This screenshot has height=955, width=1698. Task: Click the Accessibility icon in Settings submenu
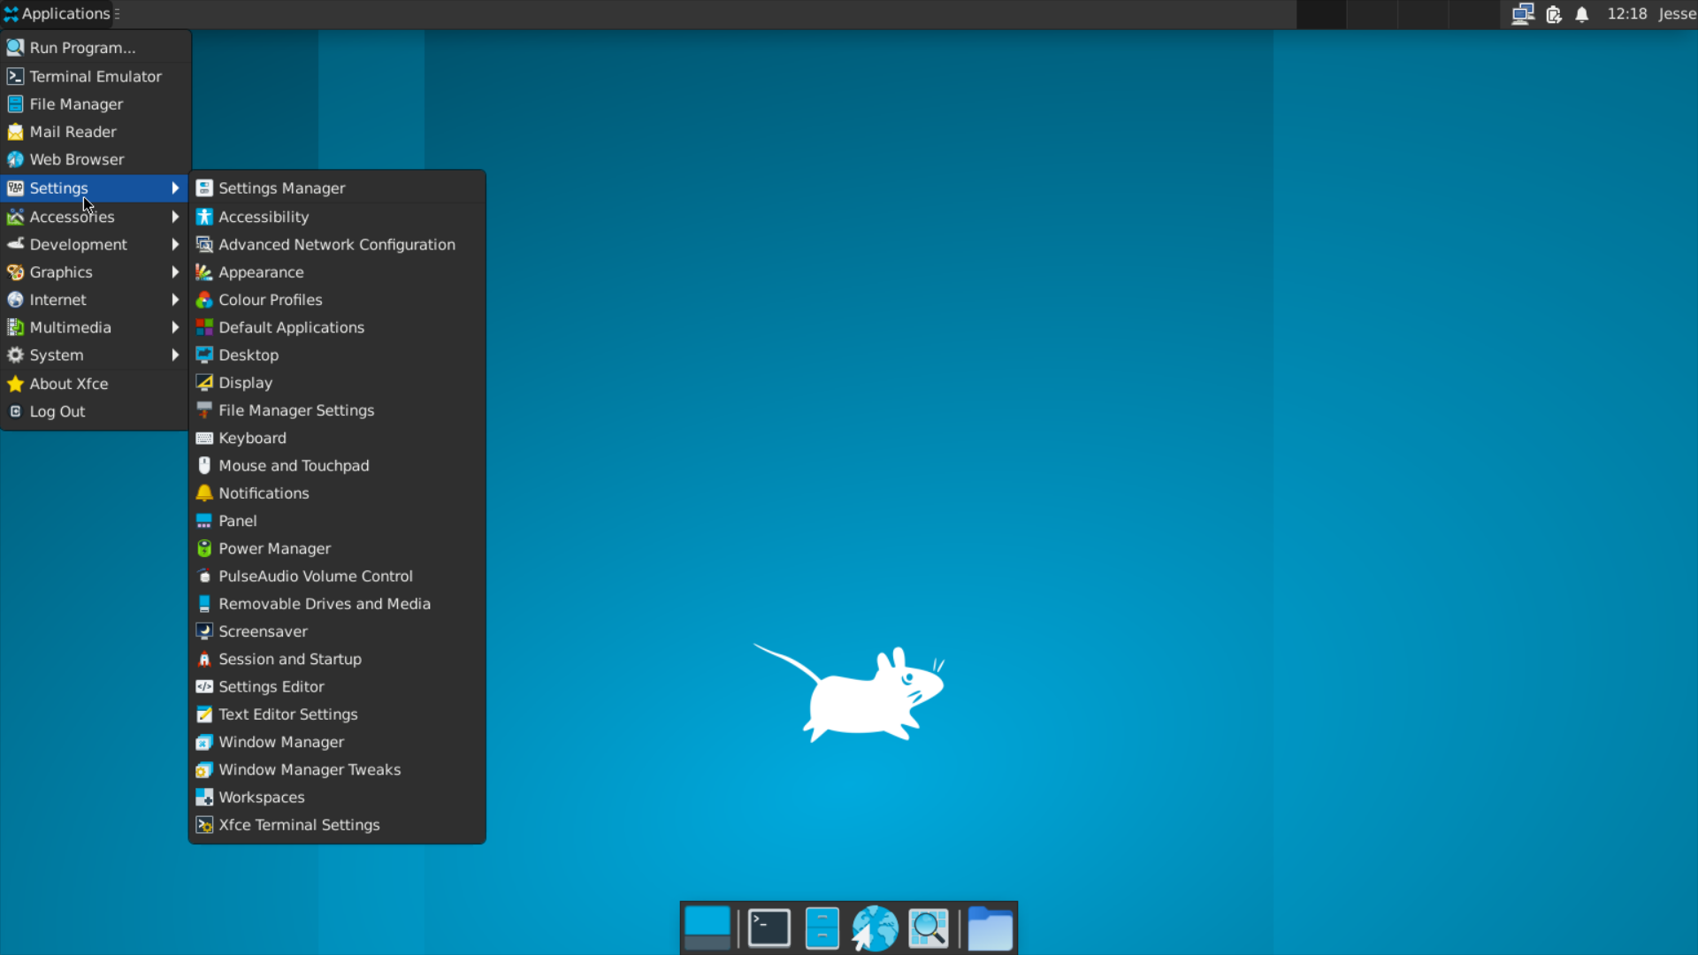click(x=204, y=217)
